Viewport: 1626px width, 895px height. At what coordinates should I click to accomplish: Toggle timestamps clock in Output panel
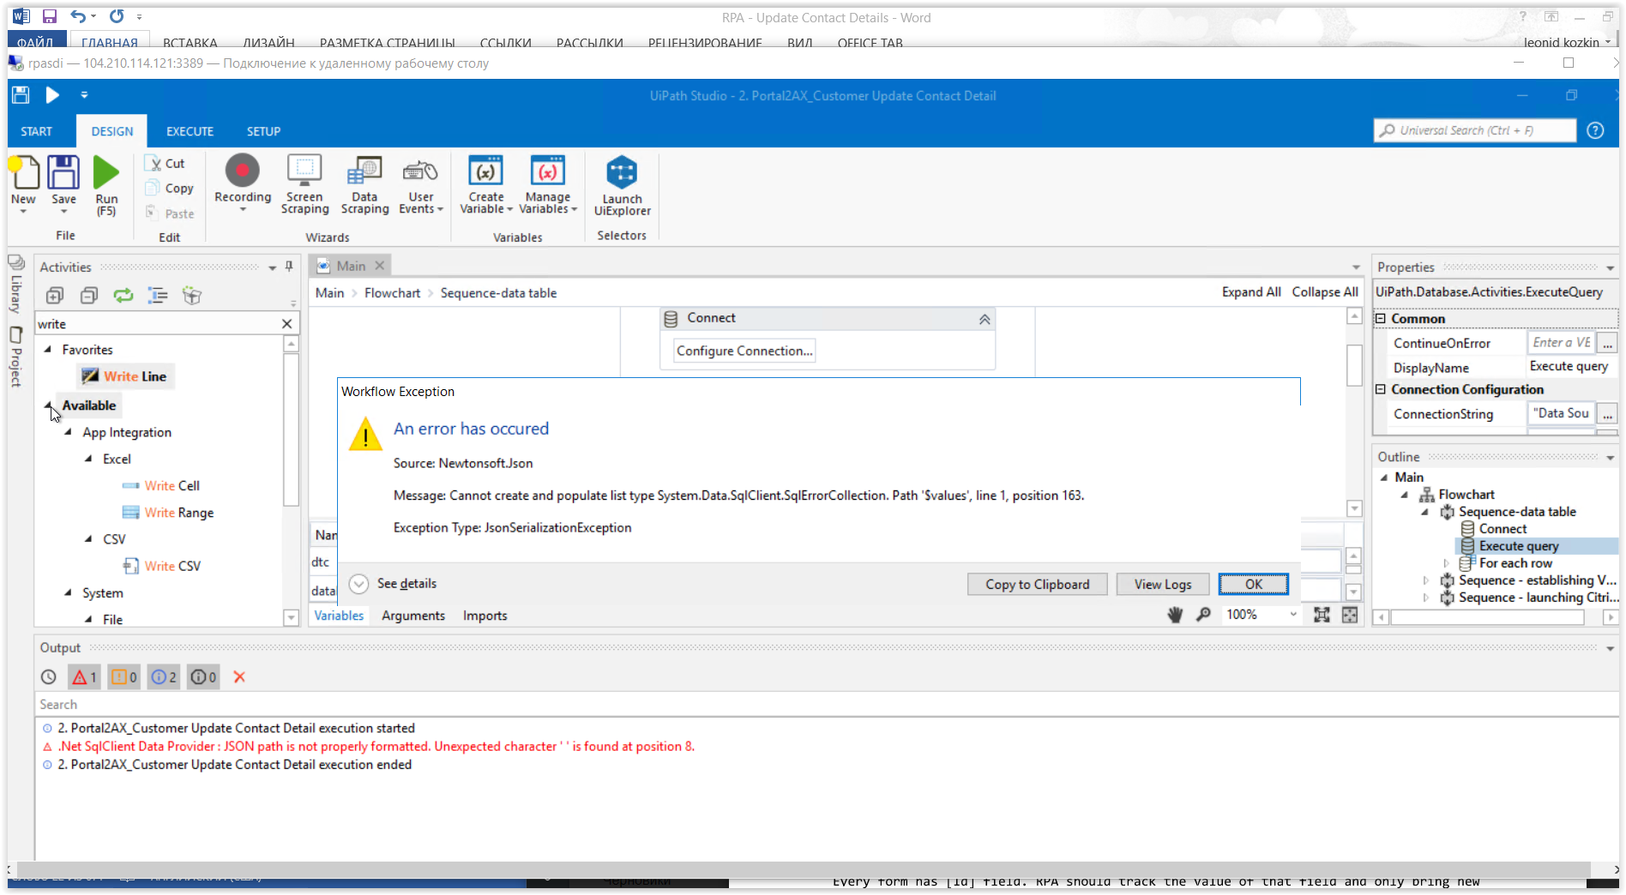click(x=49, y=677)
